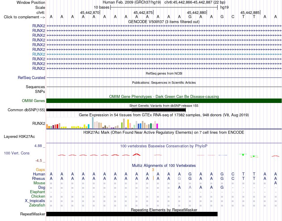Screen dimensions: 282x221
Task: Click the SNPs track label
Action: pyautogui.click(x=40, y=91)
